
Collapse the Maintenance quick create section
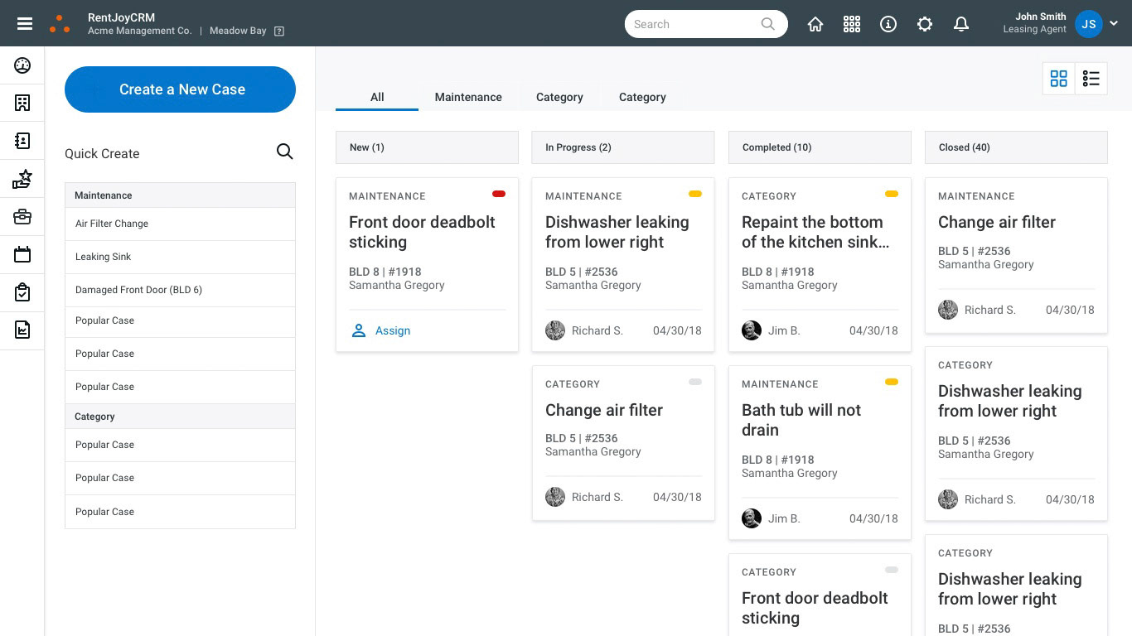point(180,195)
